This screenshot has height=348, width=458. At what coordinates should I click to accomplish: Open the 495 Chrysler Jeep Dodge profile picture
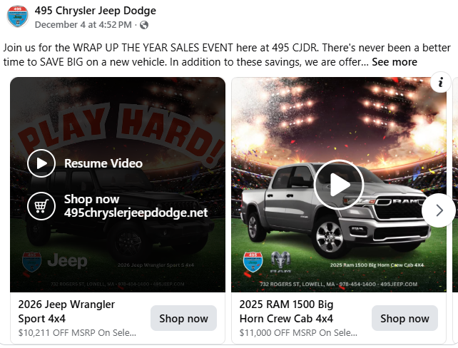[x=18, y=16]
